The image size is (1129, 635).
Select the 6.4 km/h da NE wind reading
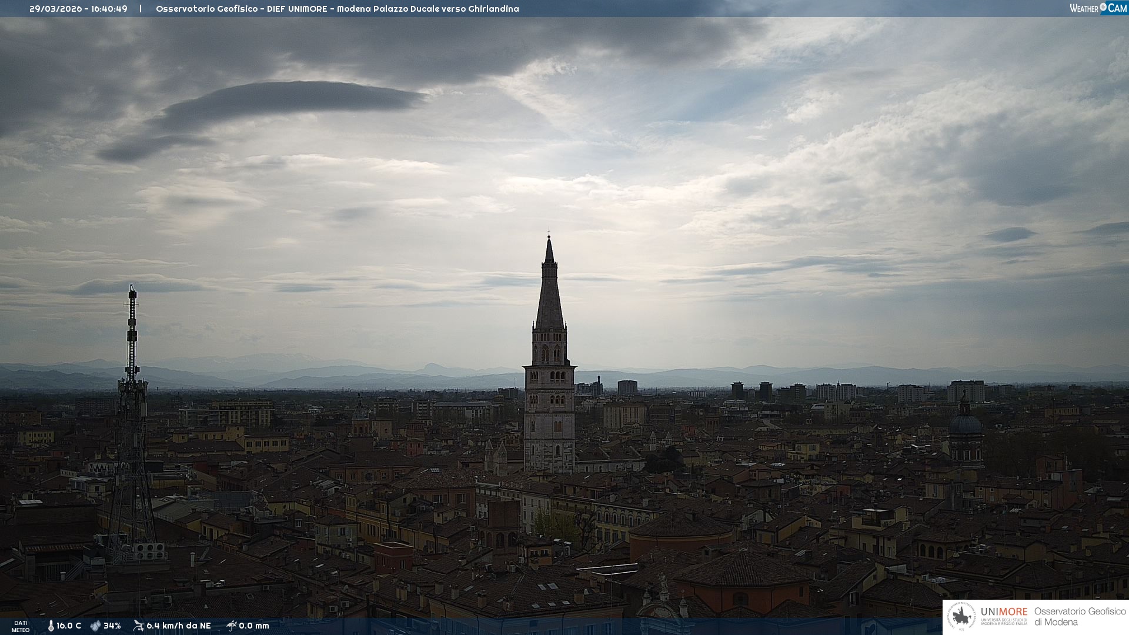(178, 626)
